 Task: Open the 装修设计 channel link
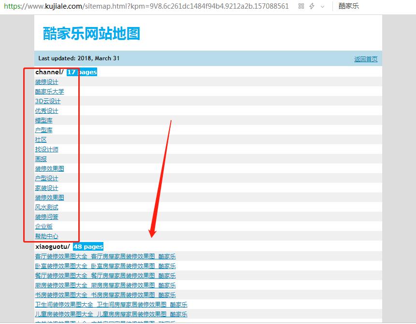47,82
